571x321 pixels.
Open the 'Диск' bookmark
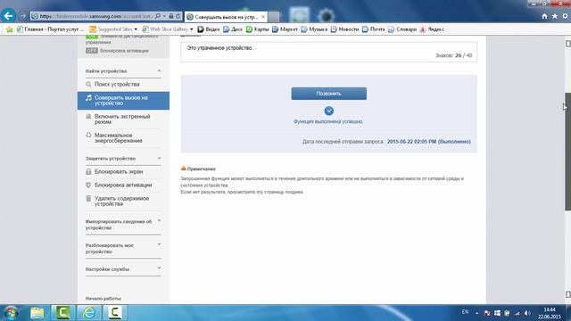pyautogui.click(x=232, y=29)
